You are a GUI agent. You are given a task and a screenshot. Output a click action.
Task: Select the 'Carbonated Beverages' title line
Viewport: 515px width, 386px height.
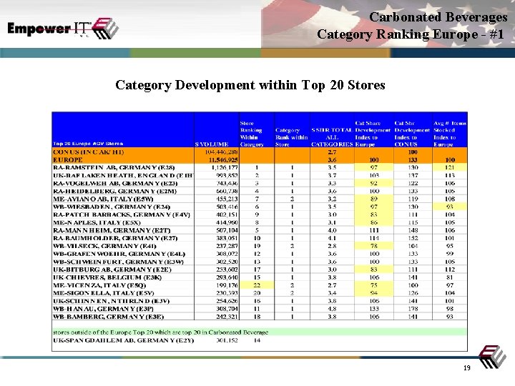(438, 17)
